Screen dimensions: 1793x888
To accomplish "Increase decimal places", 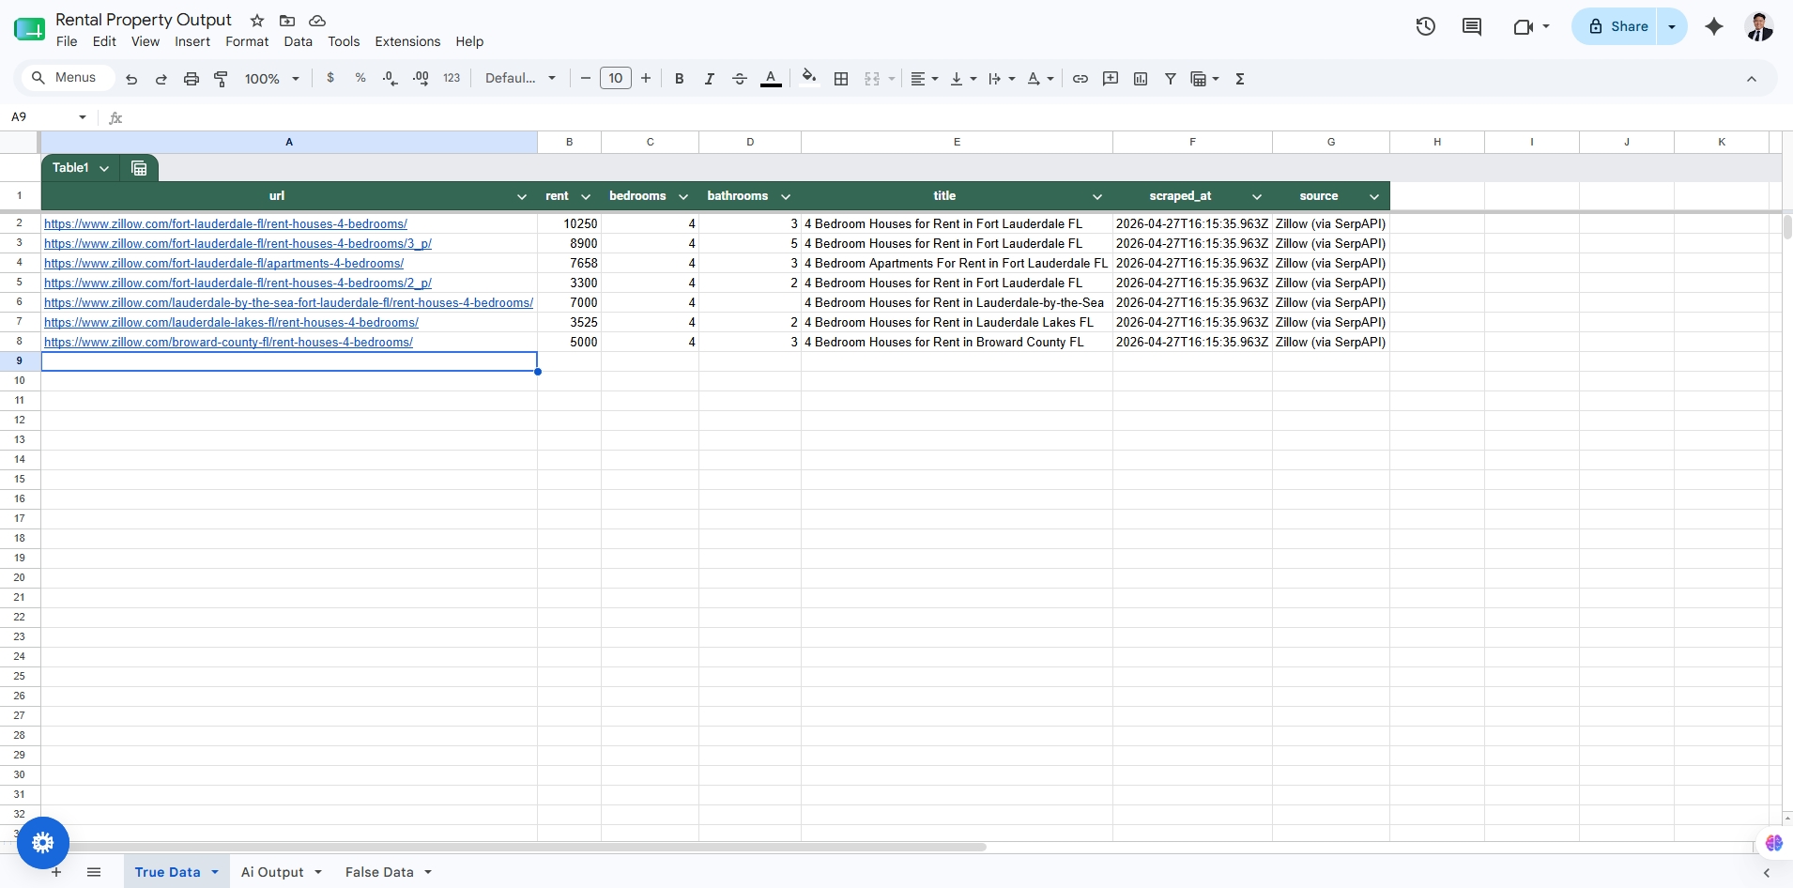I will pyautogui.click(x=421, y=78).
